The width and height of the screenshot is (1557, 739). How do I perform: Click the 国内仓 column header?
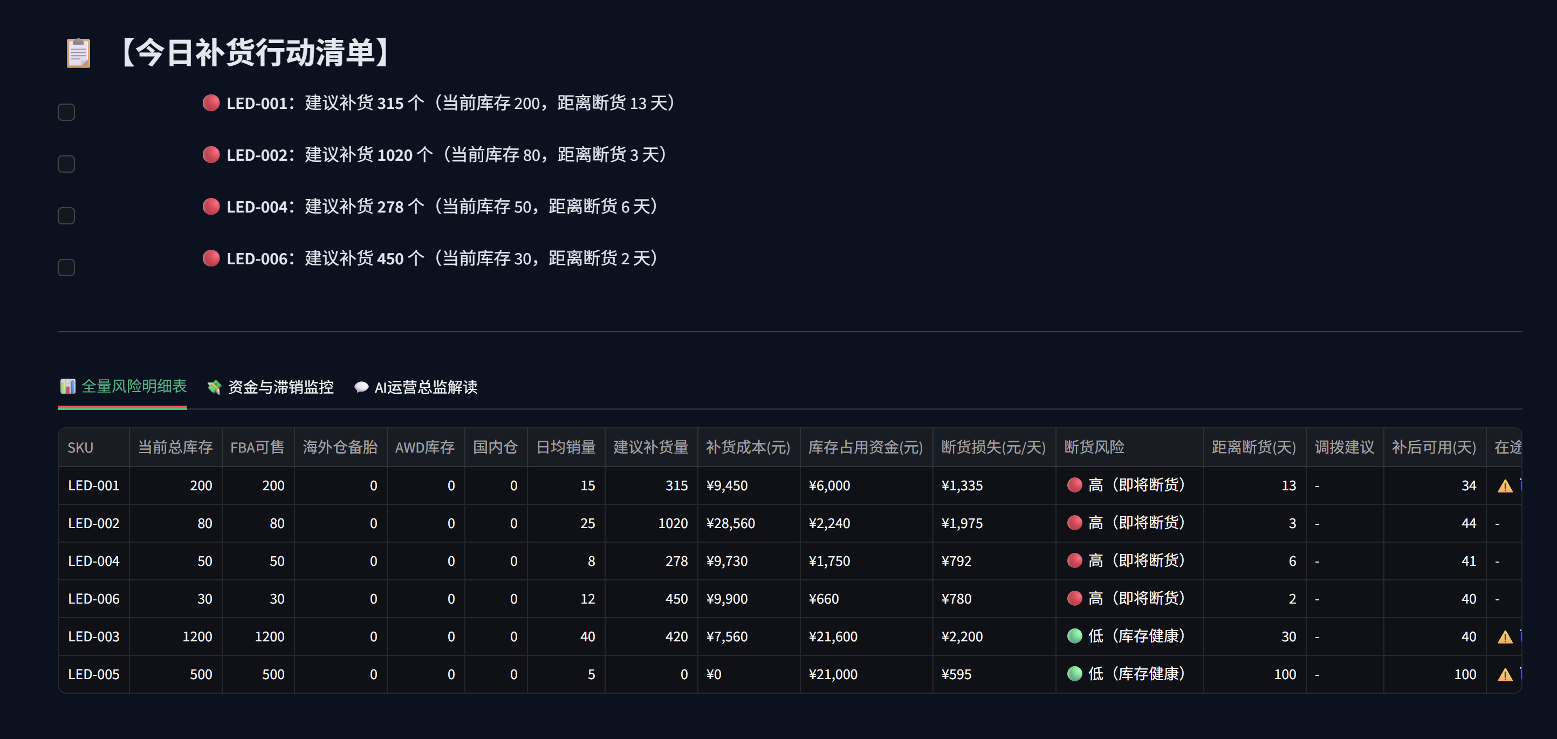[x=496, y=448]
